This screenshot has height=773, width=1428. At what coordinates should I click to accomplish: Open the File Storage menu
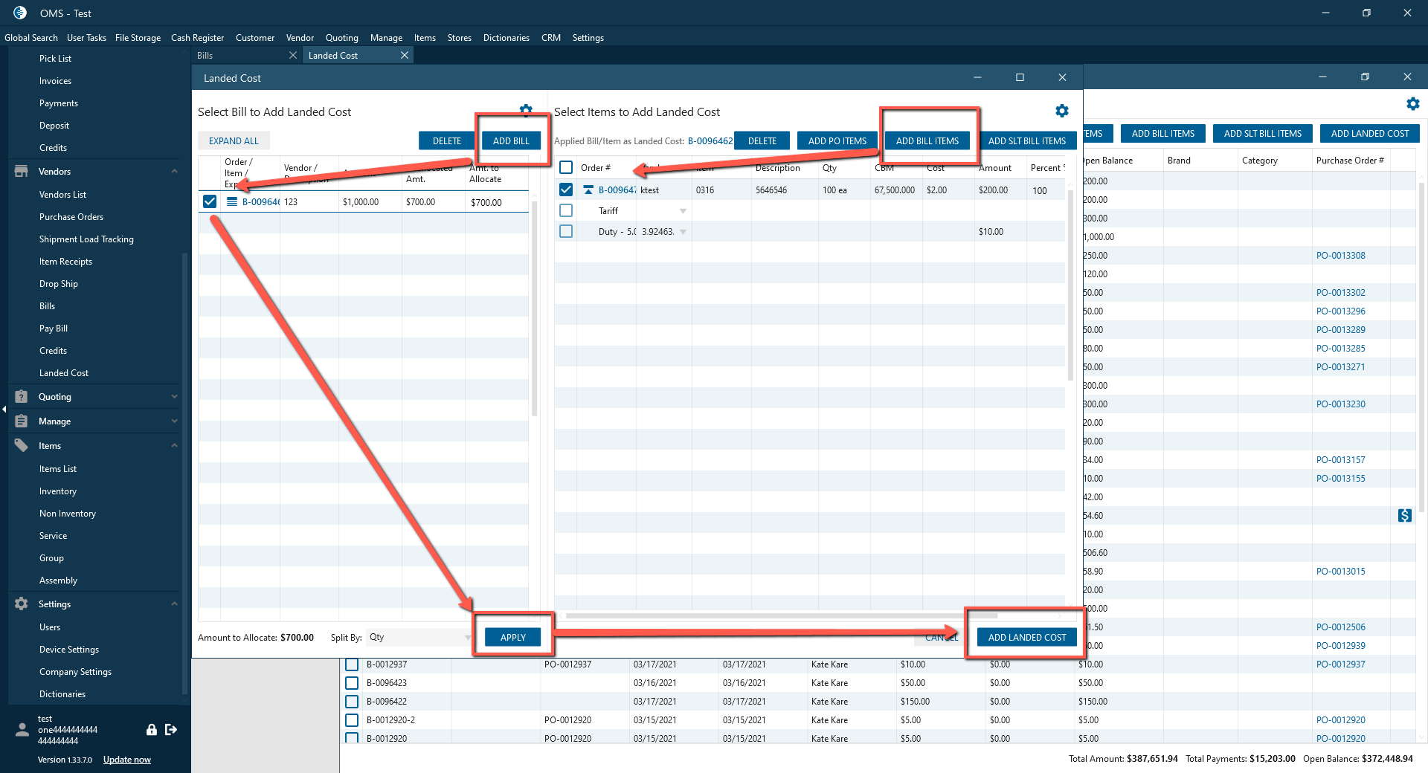[x=138, y=38]
